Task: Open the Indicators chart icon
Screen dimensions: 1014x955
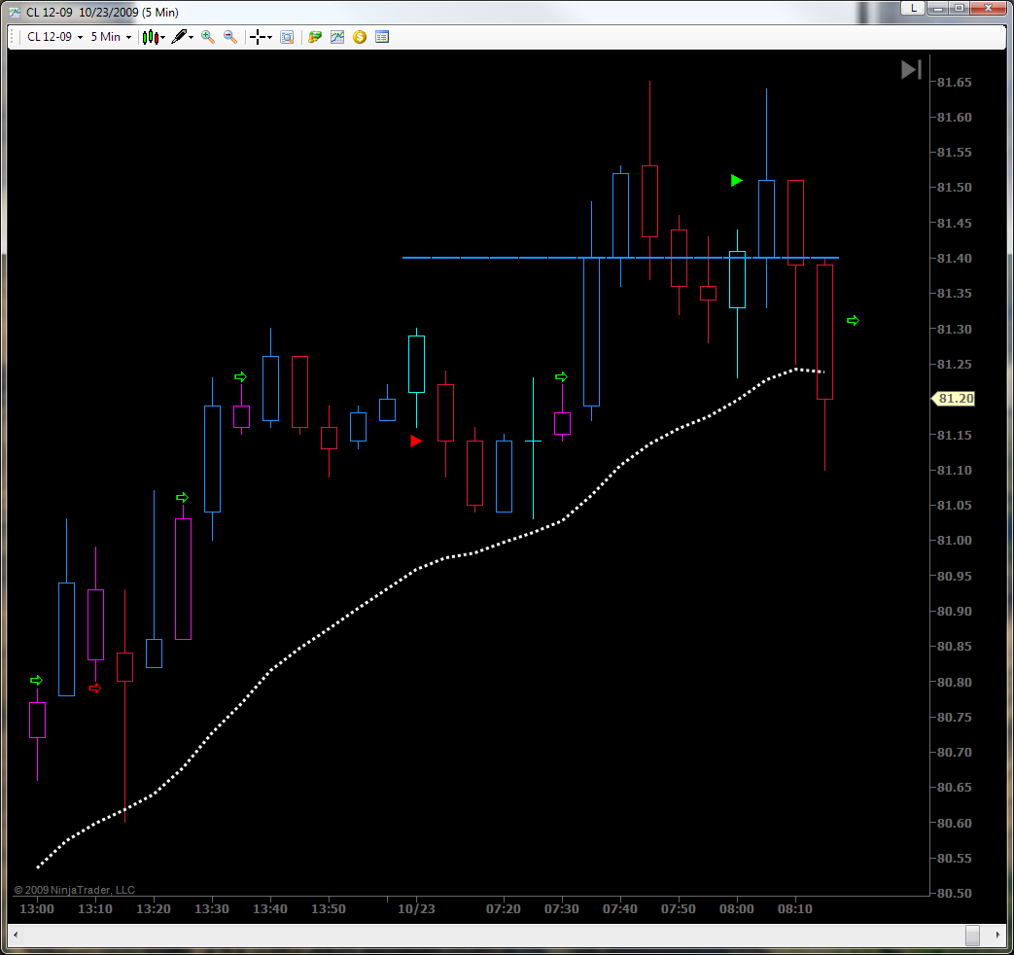Action: click(337, 37)
